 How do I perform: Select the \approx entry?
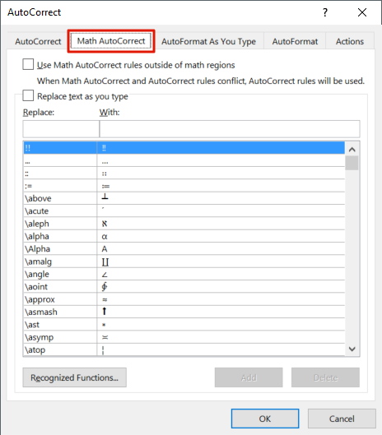184,299
